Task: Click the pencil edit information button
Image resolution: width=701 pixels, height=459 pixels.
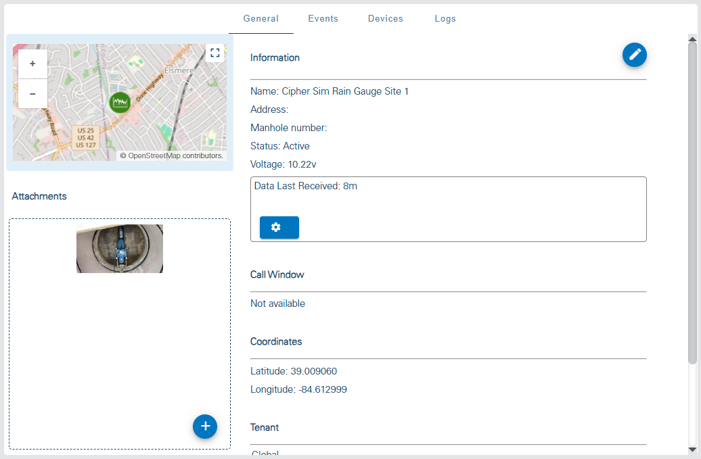Action: coord(635,55)
